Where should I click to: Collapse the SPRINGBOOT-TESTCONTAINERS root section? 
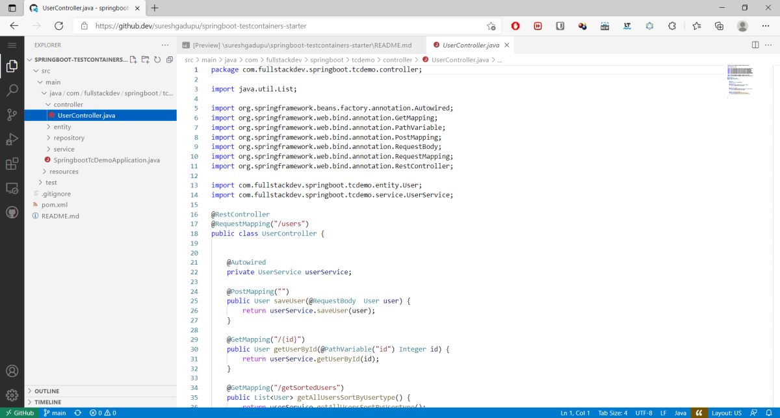[77, 59]
